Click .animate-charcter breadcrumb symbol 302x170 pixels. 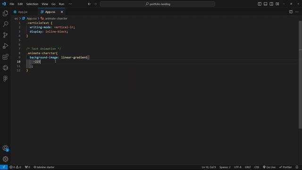click(x=56, y=18)
